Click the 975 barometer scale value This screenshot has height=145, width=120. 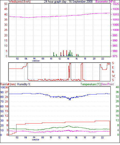click(x=115, y=56)
